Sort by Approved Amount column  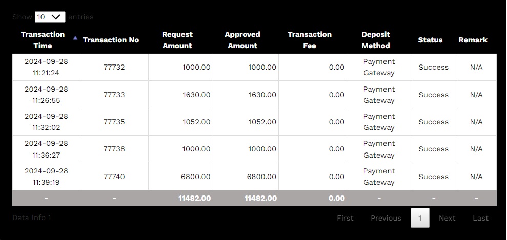coord(242,40)
